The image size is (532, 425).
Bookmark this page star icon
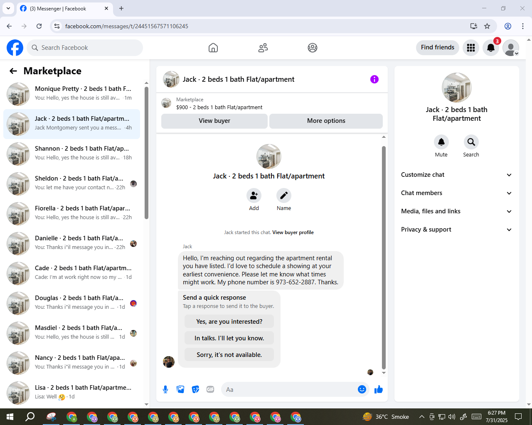(x=487, y=26)
